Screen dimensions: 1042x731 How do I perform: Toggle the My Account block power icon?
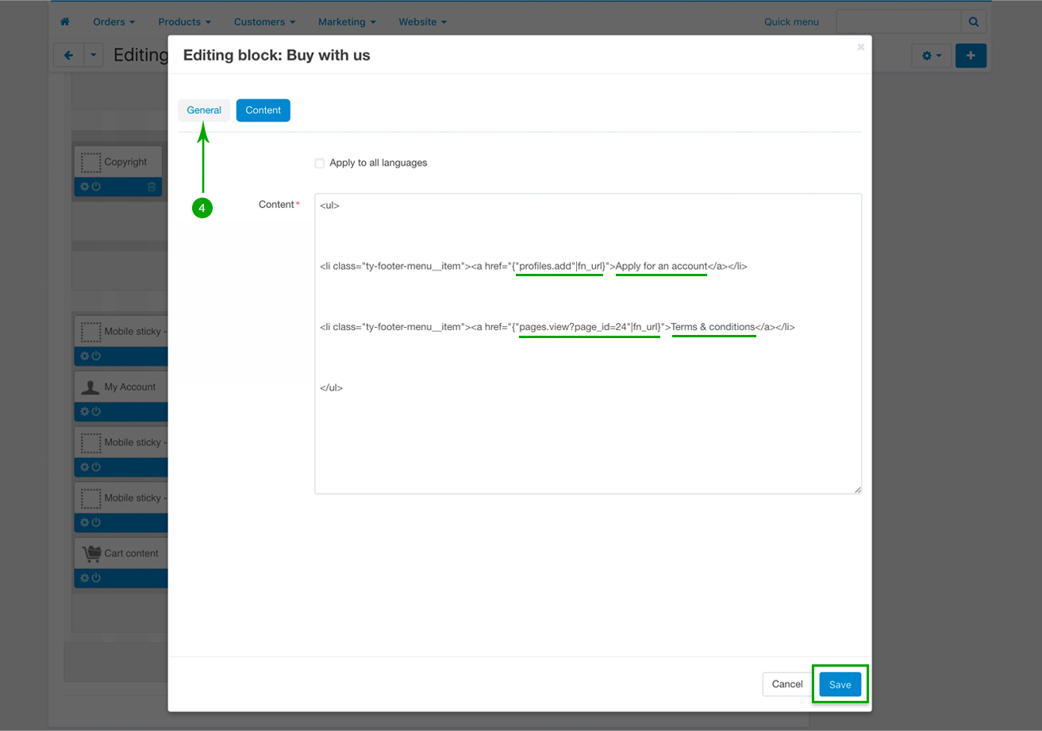(96, 411)
